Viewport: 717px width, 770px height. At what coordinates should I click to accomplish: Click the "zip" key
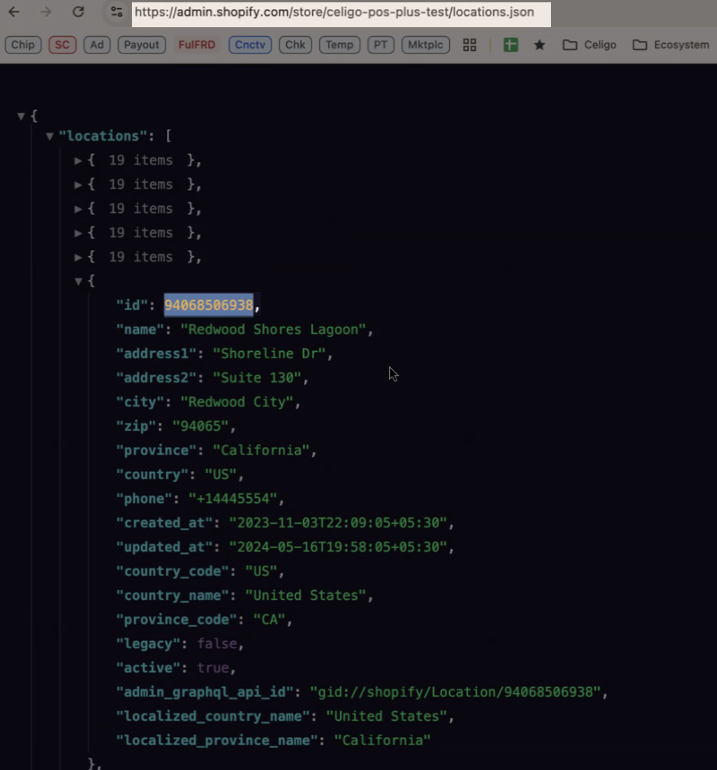coord(136,426)
